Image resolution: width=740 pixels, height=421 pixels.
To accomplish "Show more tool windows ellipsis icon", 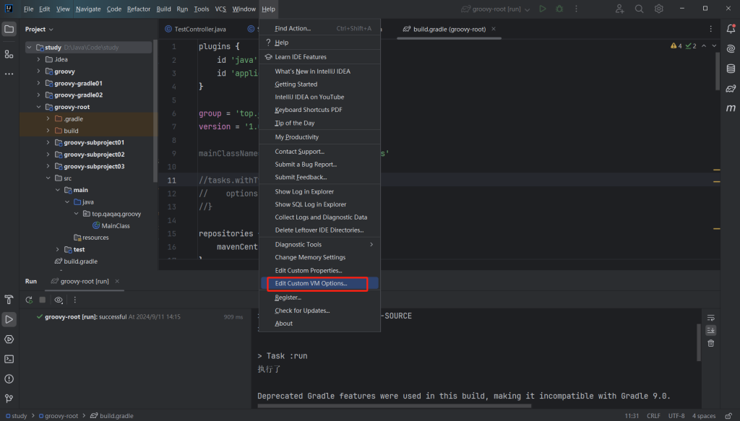I will point(9,74).
